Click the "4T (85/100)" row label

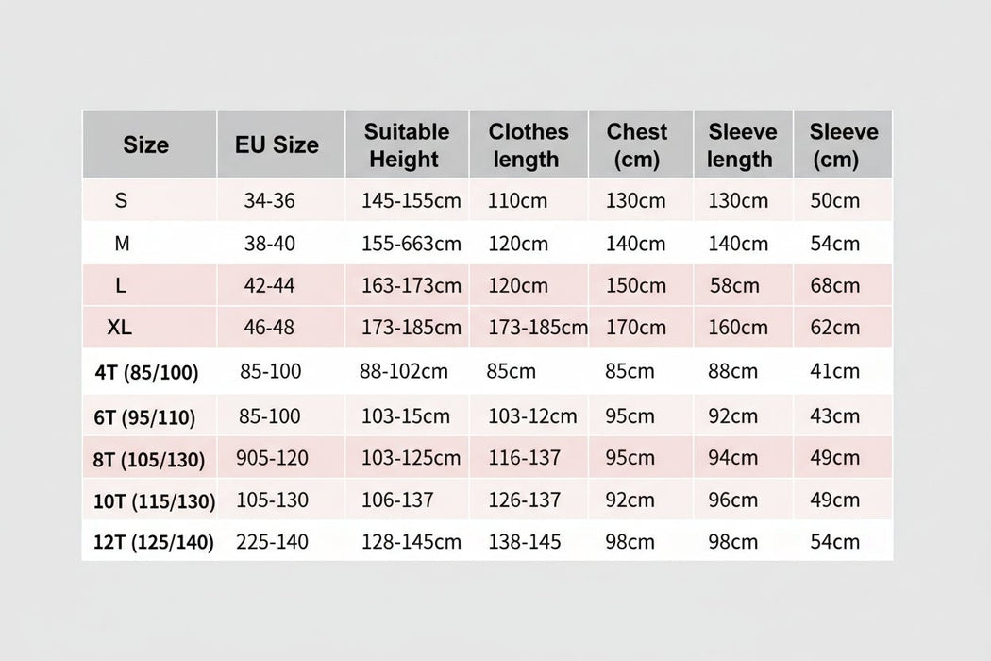tap(147, 372)
